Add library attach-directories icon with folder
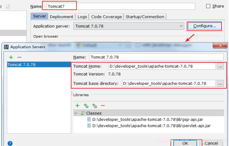 94,106
